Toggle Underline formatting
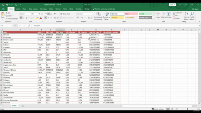The image size is (201, 113). pos(26,18)
